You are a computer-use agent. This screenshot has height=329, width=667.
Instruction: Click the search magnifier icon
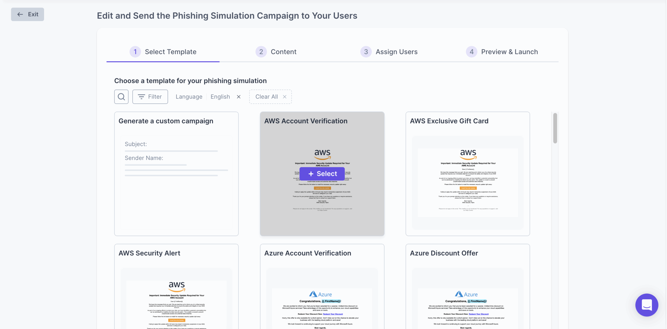pos(121,97)
